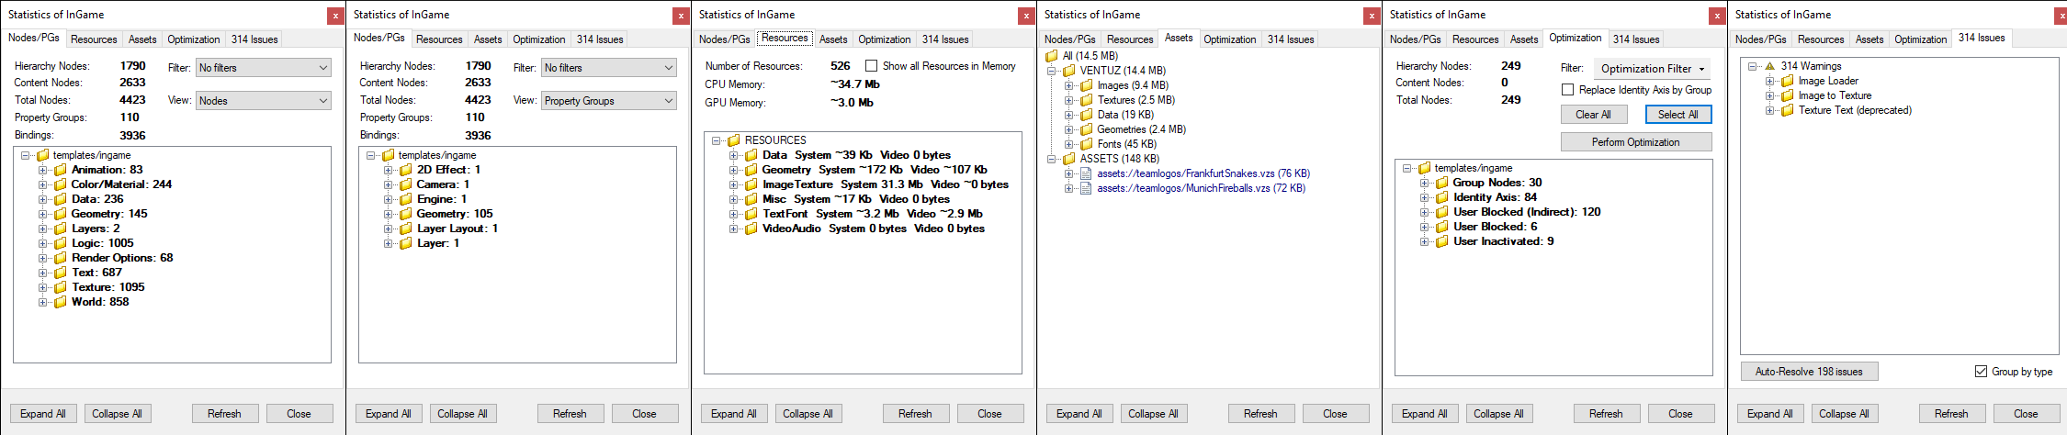
Task: Click the ImageTexture resource folder icon
Action: tap(751, 184)
